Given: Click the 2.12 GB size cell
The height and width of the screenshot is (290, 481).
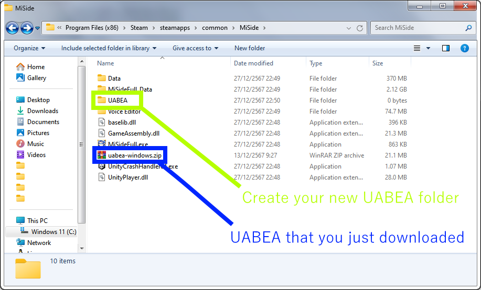Looking at the screenshot, I should click(x=397, y=89).
